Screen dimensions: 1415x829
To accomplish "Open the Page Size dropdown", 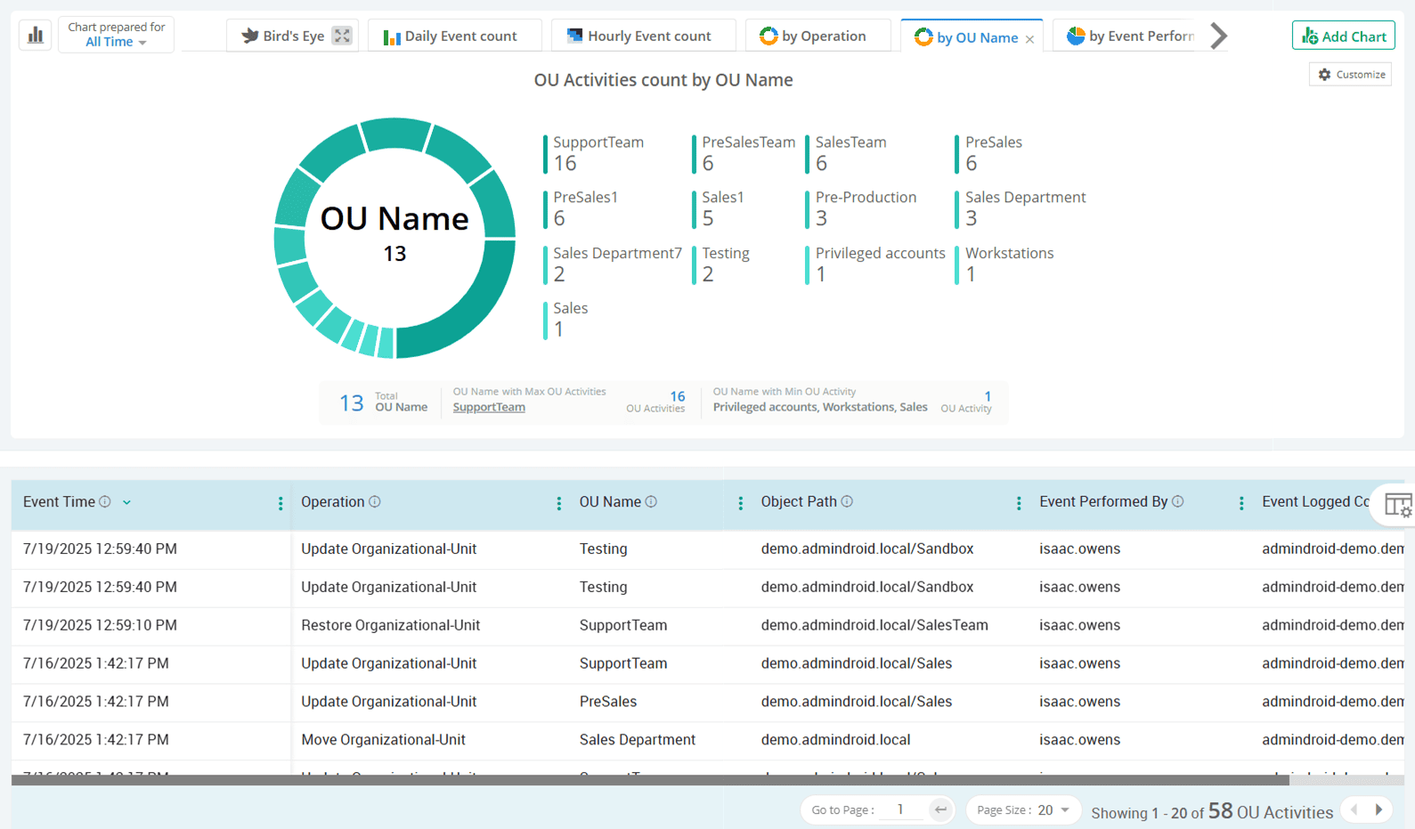I will [1022, 809].
